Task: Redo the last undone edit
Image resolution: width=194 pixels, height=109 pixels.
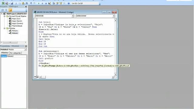Action: (x=35, y=3)
